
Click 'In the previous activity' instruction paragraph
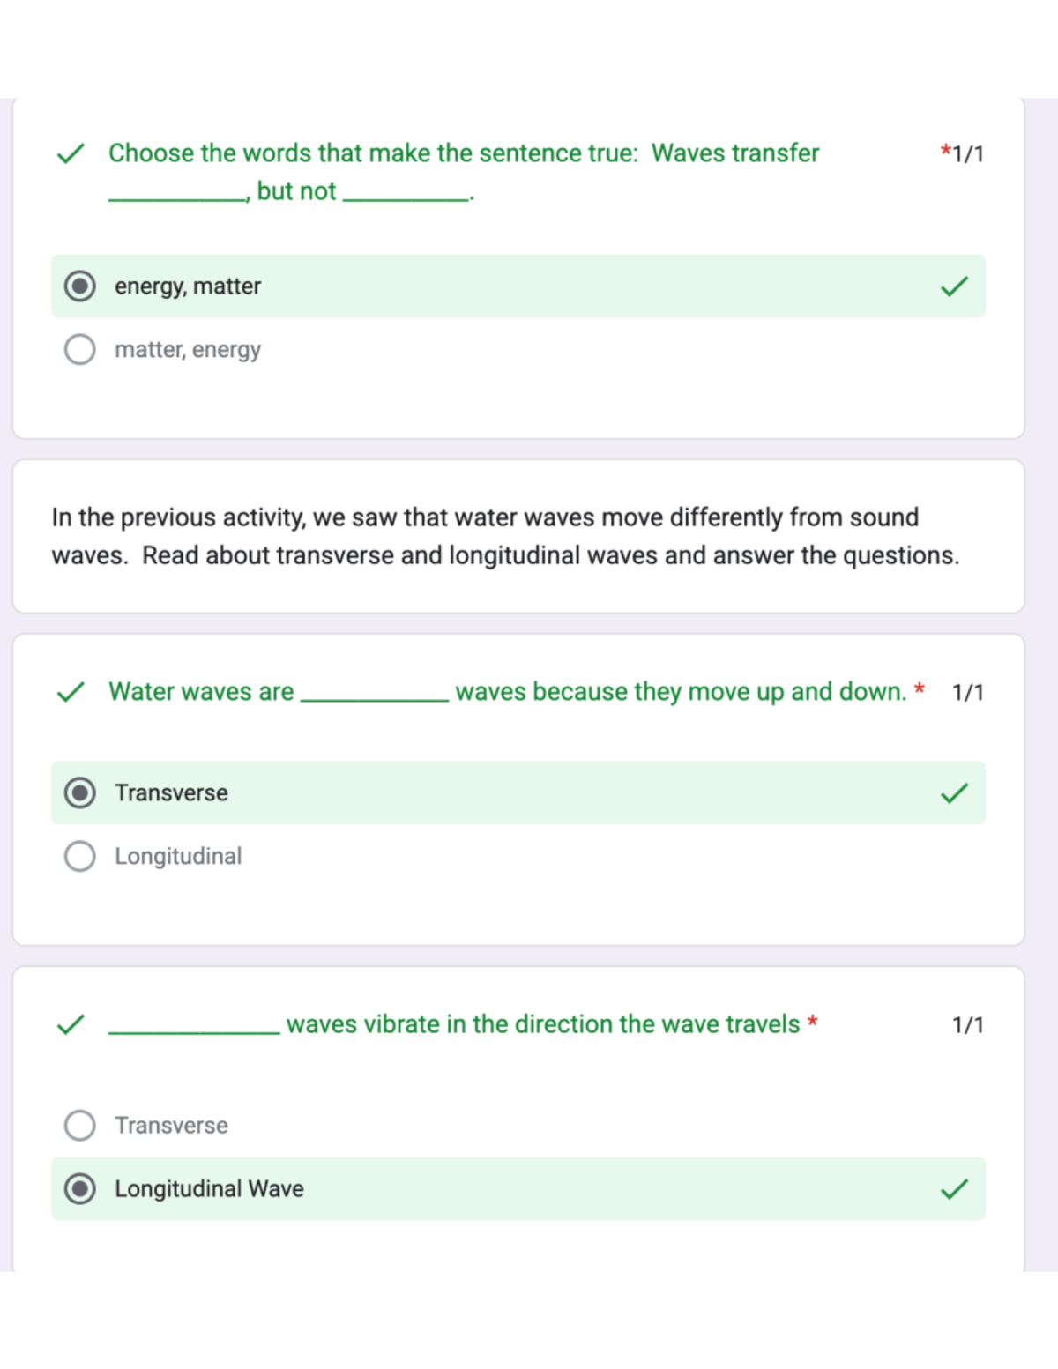[x=505, y=536]
